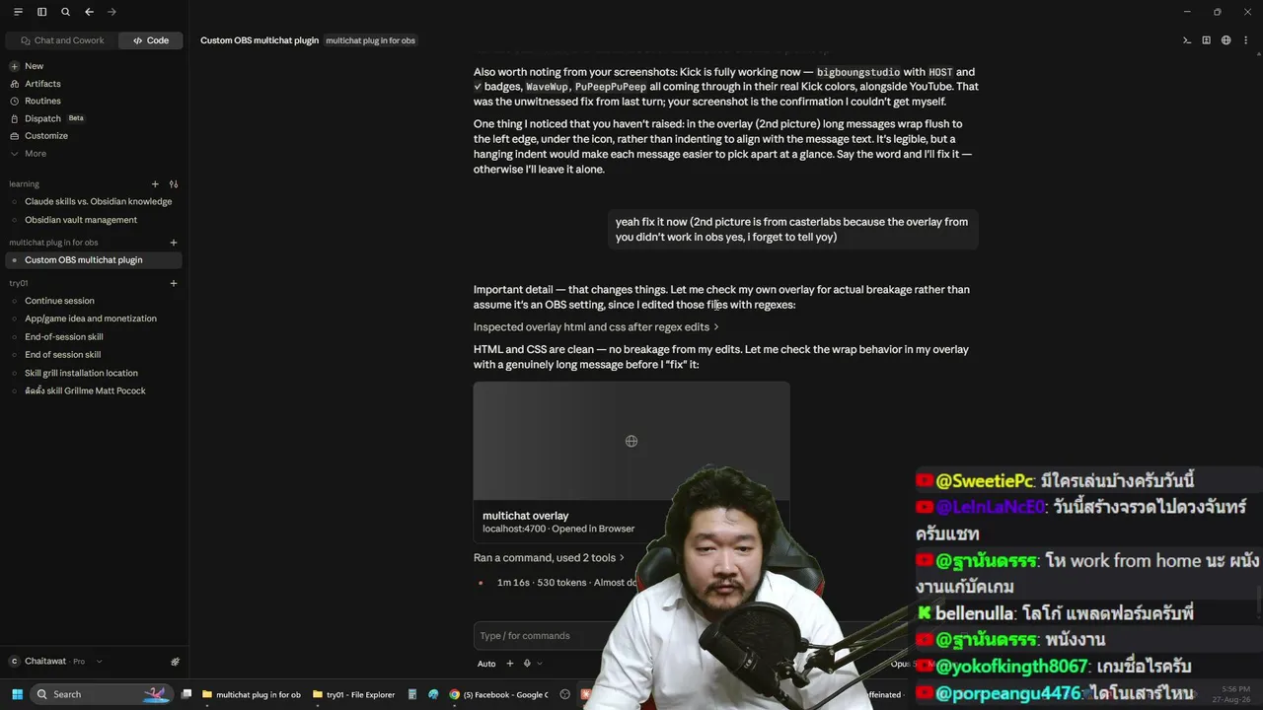
Task: Open the Windows Start menu
Action: 17,694
